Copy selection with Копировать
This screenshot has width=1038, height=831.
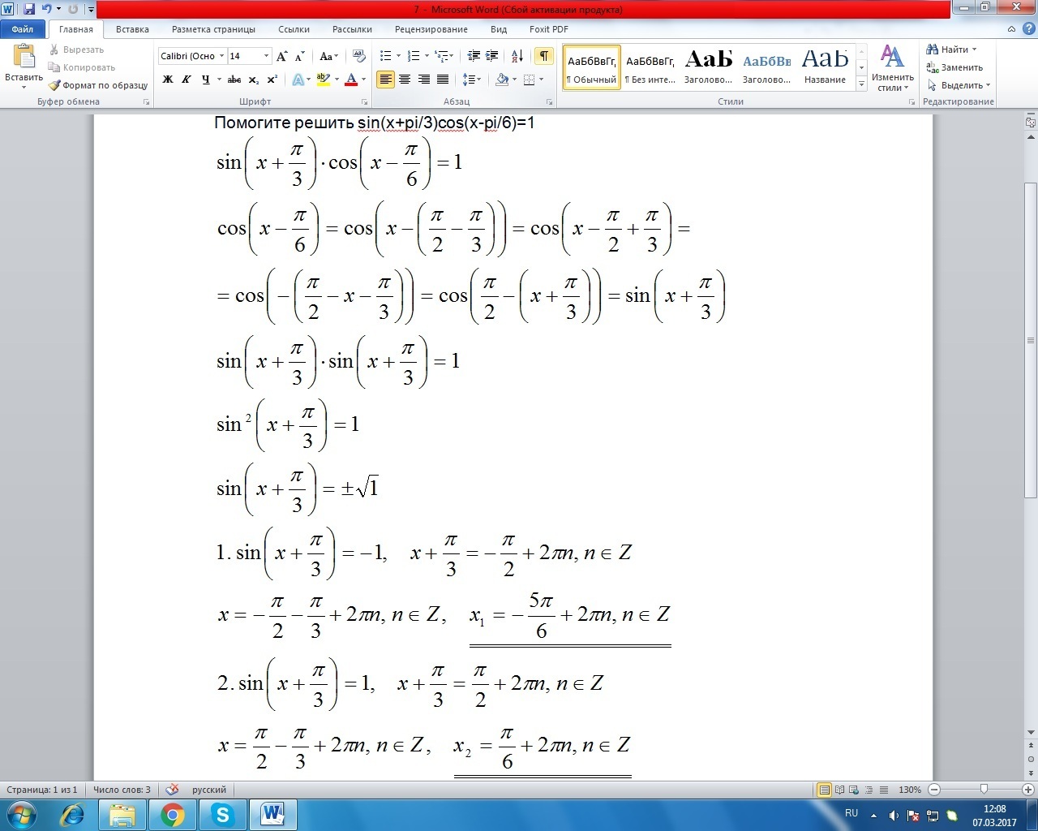pyautogui.click(x=81, y=67)
